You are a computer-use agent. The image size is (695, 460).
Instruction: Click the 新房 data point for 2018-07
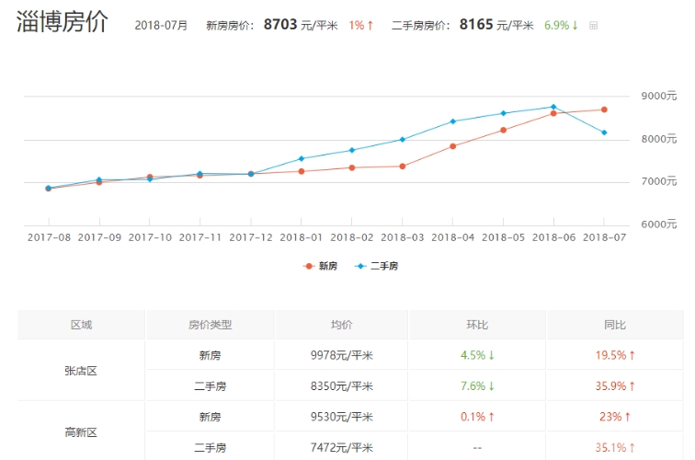point(604,109)
